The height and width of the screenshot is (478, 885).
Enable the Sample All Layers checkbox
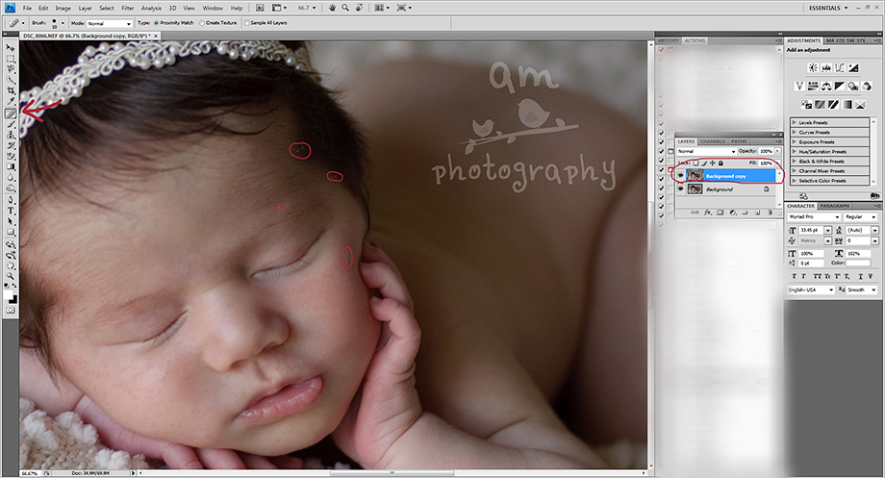click(x=246, y=23)
